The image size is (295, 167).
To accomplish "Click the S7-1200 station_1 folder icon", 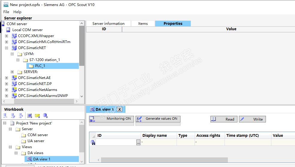I will [25, 60].
